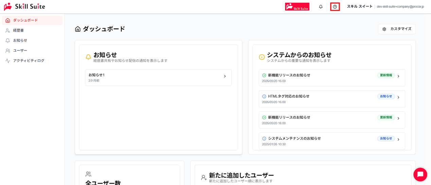Viewport: 431px width, 185px height.
Task: Click the Skill Suite logo at top left
Action: click(x=24, y=6)
